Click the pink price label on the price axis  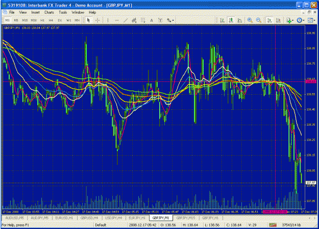[x=311, y=81]
